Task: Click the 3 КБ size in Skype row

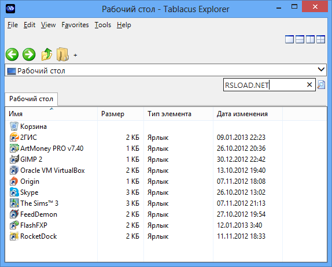Action: (132, 192)
